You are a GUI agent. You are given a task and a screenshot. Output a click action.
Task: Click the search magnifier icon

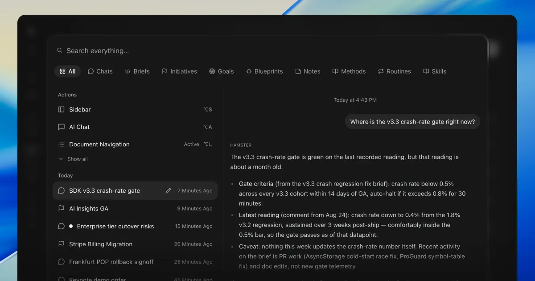pos(60,51)
